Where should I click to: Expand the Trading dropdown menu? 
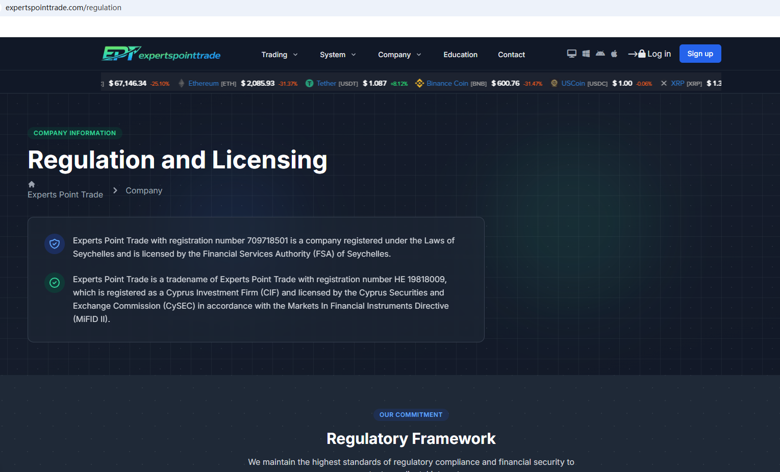[279, 55]
